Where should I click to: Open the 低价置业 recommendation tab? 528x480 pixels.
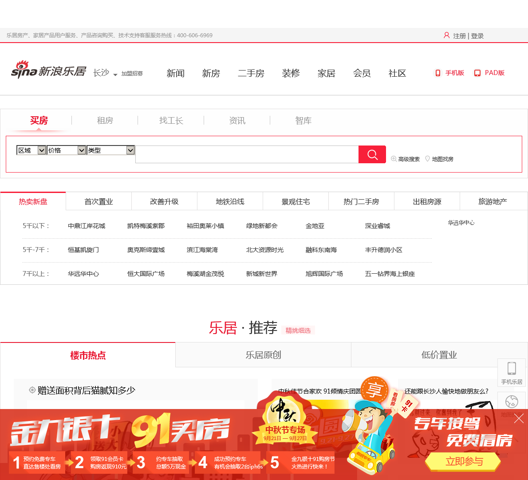pos(439,355)
